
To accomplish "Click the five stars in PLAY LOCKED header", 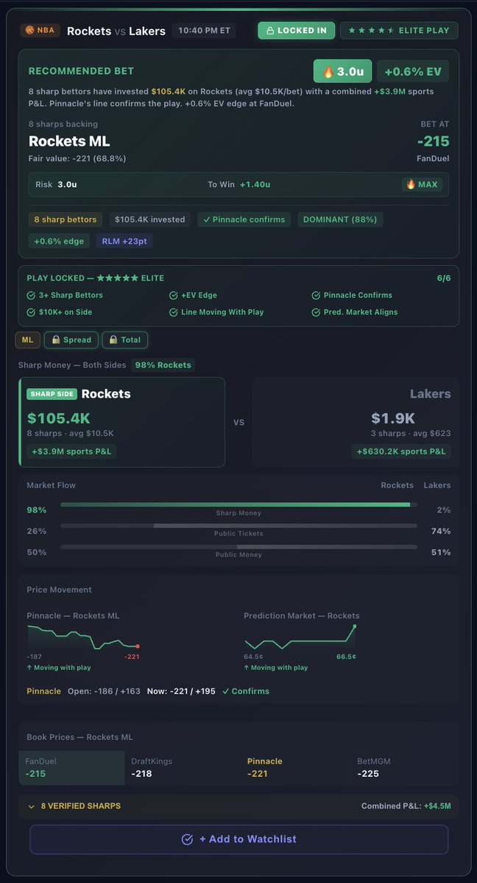I will (117, 278).
